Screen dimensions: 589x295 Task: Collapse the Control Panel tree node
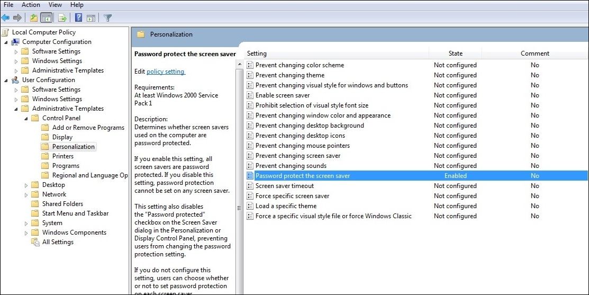click(26, 118)
